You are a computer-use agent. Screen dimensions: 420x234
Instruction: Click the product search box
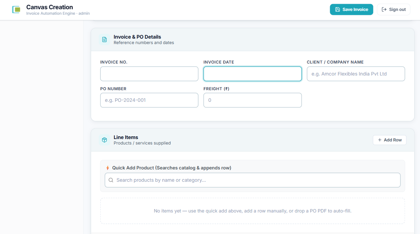253,180
